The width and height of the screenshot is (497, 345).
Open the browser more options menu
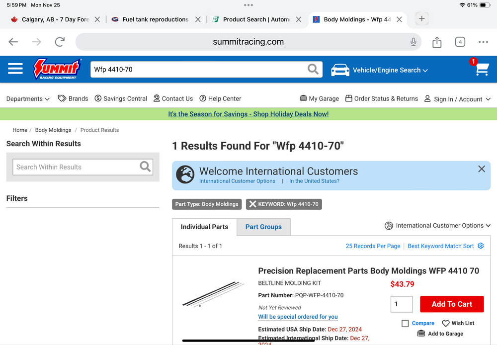(483, 42)
